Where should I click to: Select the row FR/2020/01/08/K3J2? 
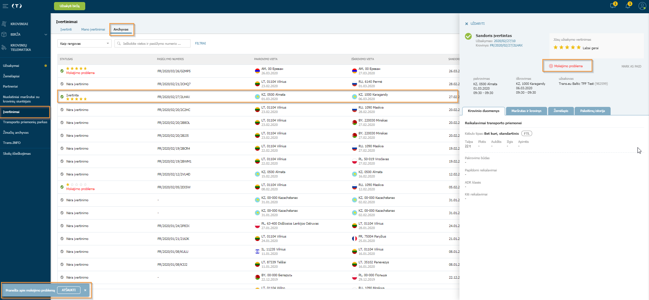[x=258, y=264]
